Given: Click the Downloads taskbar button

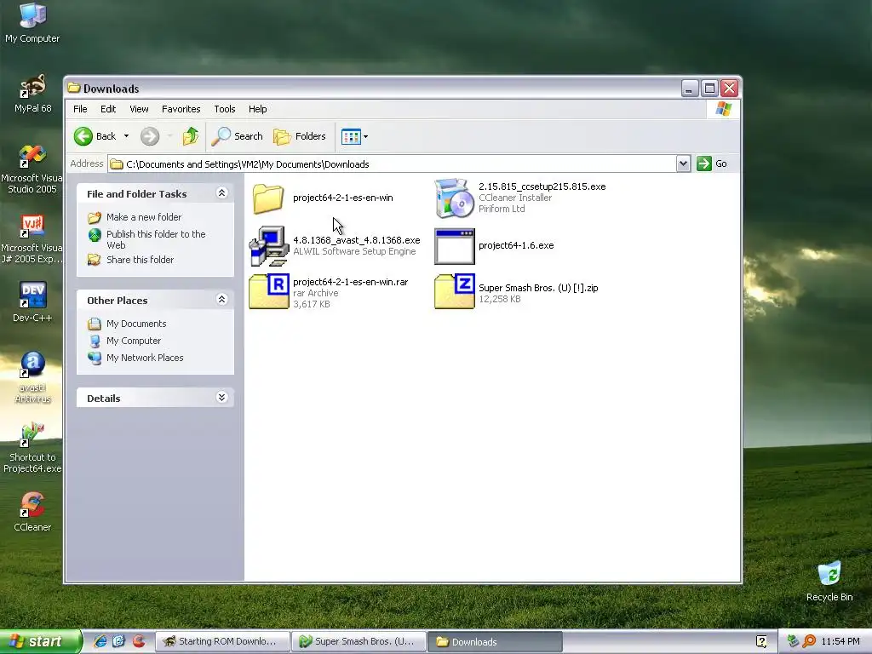Looking at the screenshot, I should [x=495, y=642].
